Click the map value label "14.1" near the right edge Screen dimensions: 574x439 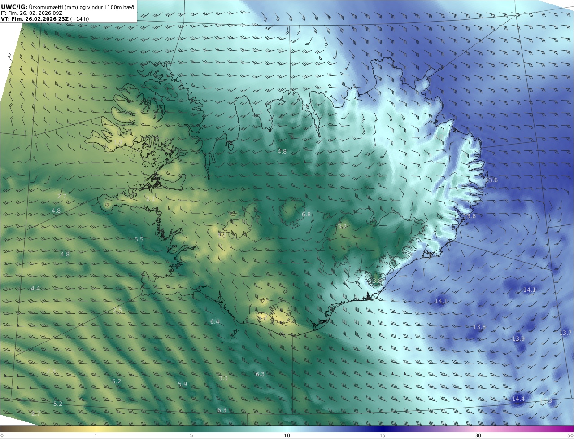pos(530,290)
